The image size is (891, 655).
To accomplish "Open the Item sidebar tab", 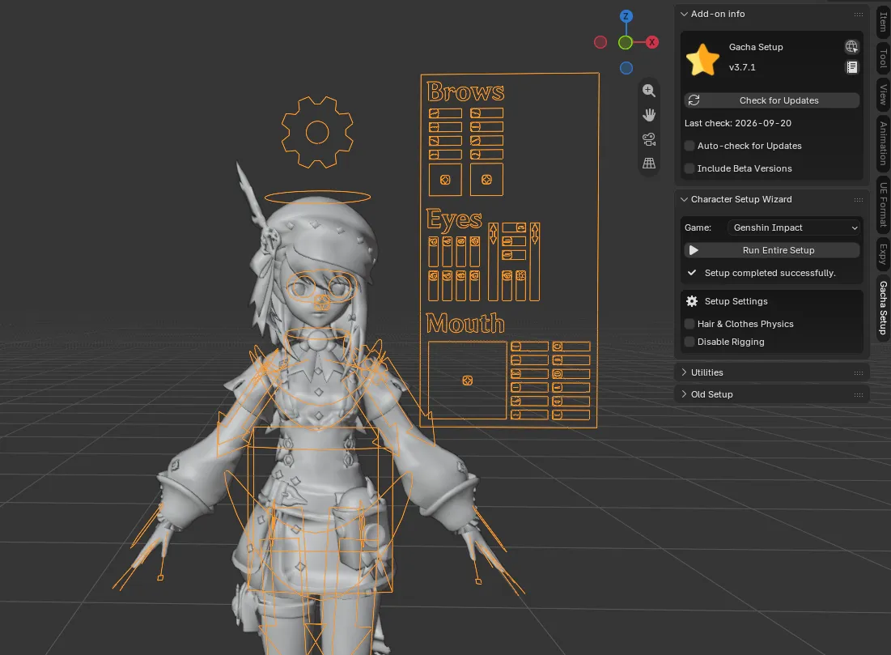I will (883, 22).
